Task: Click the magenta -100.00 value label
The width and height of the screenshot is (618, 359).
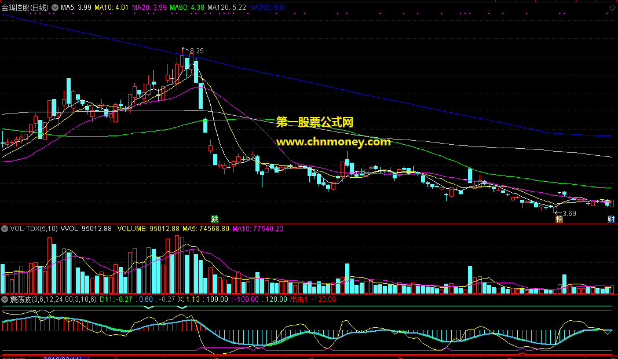Action: (x=246, y=299)
